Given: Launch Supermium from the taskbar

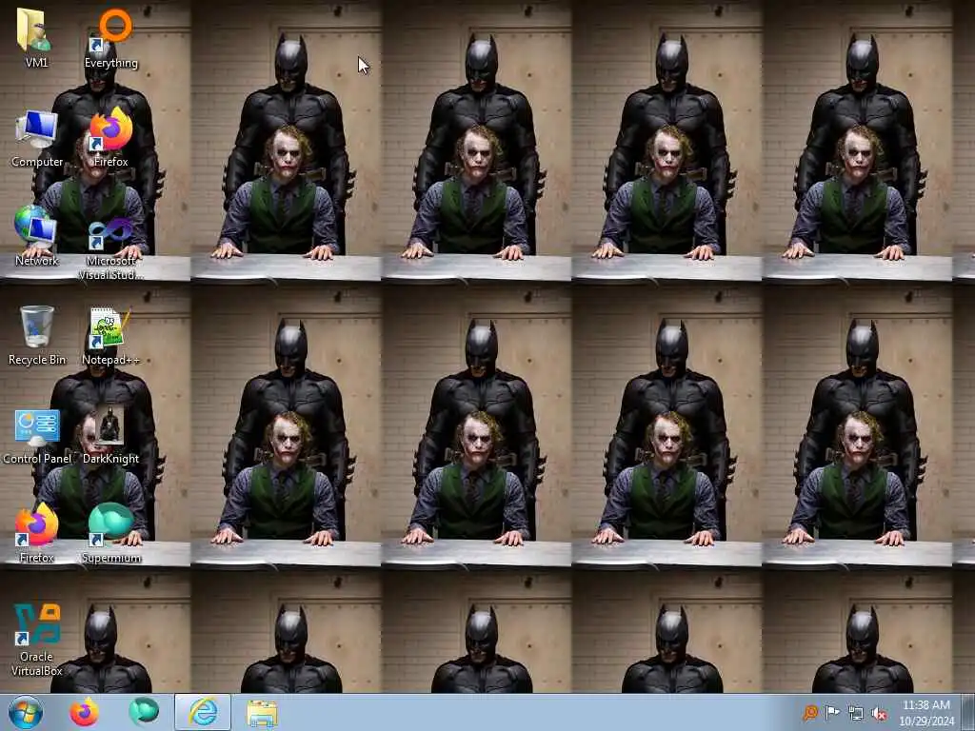Looking at the screenshot, I should pyautogui.click(x=144, y=712).
